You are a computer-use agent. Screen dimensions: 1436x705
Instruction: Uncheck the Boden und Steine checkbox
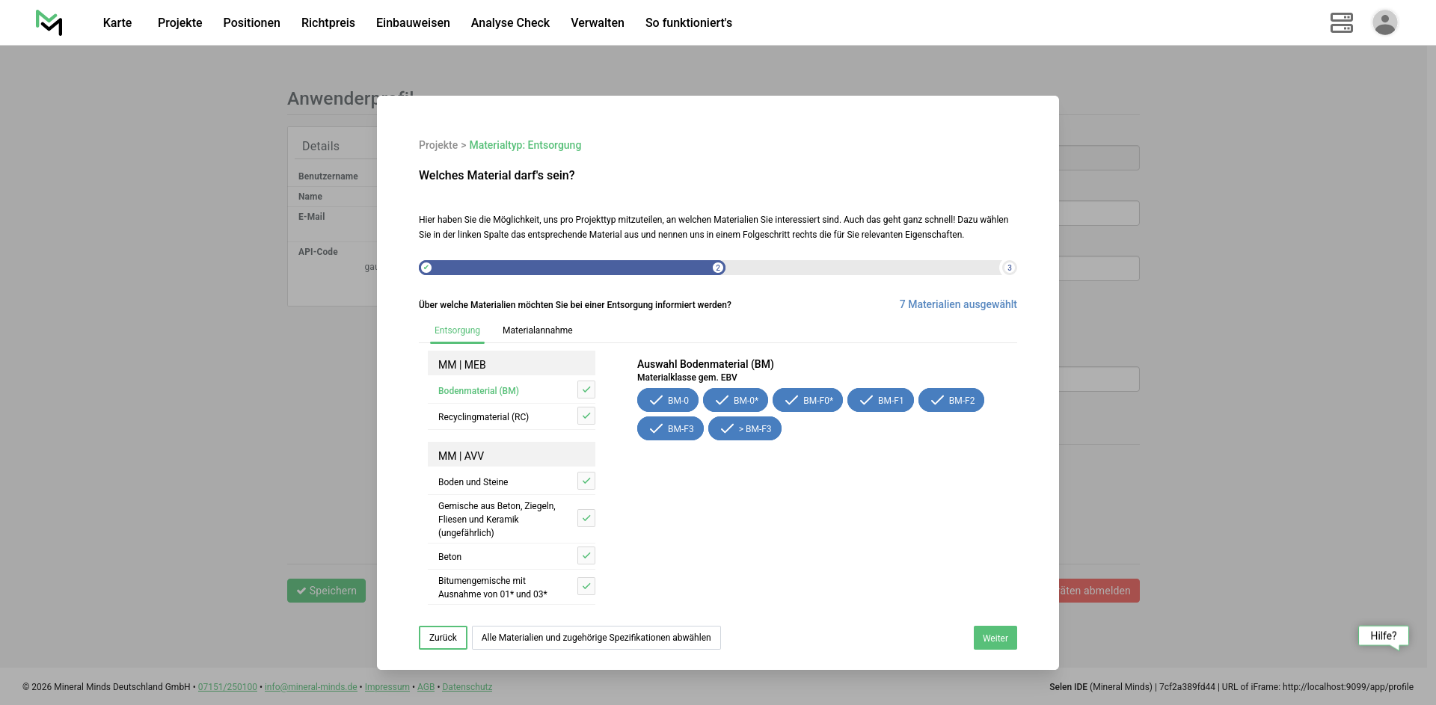[x=586, y=481]
